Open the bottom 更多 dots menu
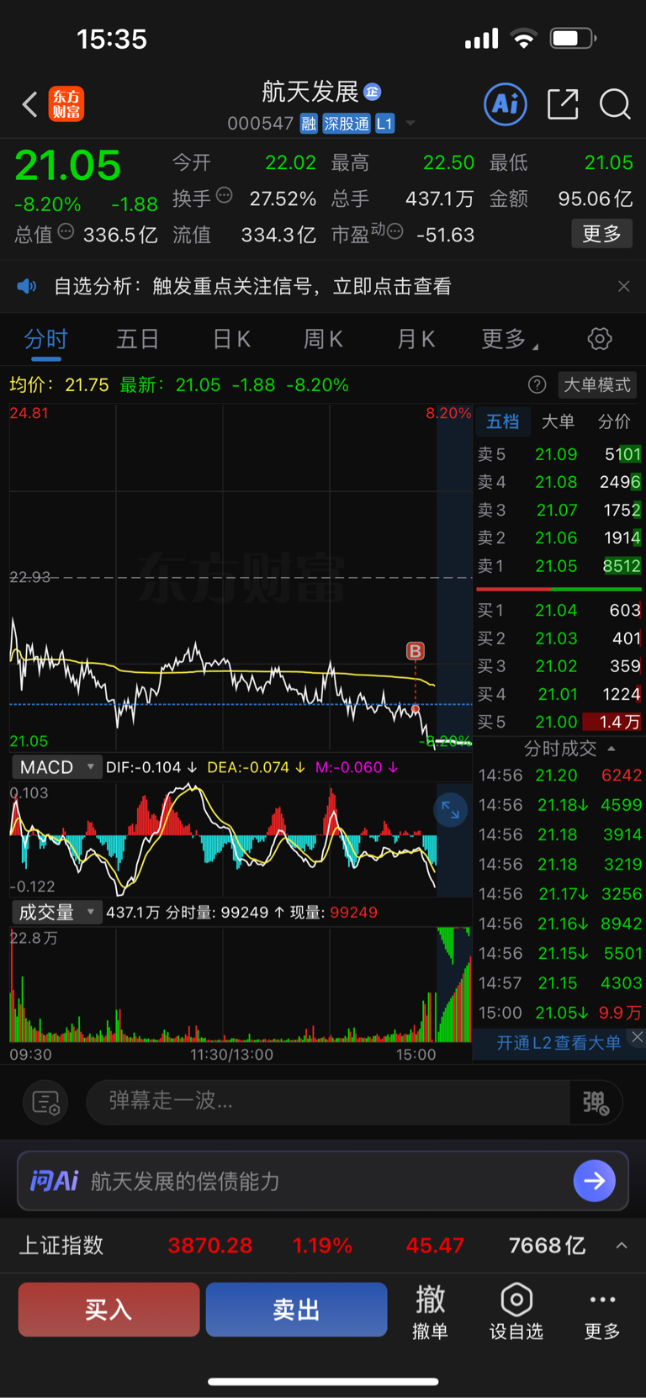This screenshot has height=1398, width=646. click(x=602, y=1312)
